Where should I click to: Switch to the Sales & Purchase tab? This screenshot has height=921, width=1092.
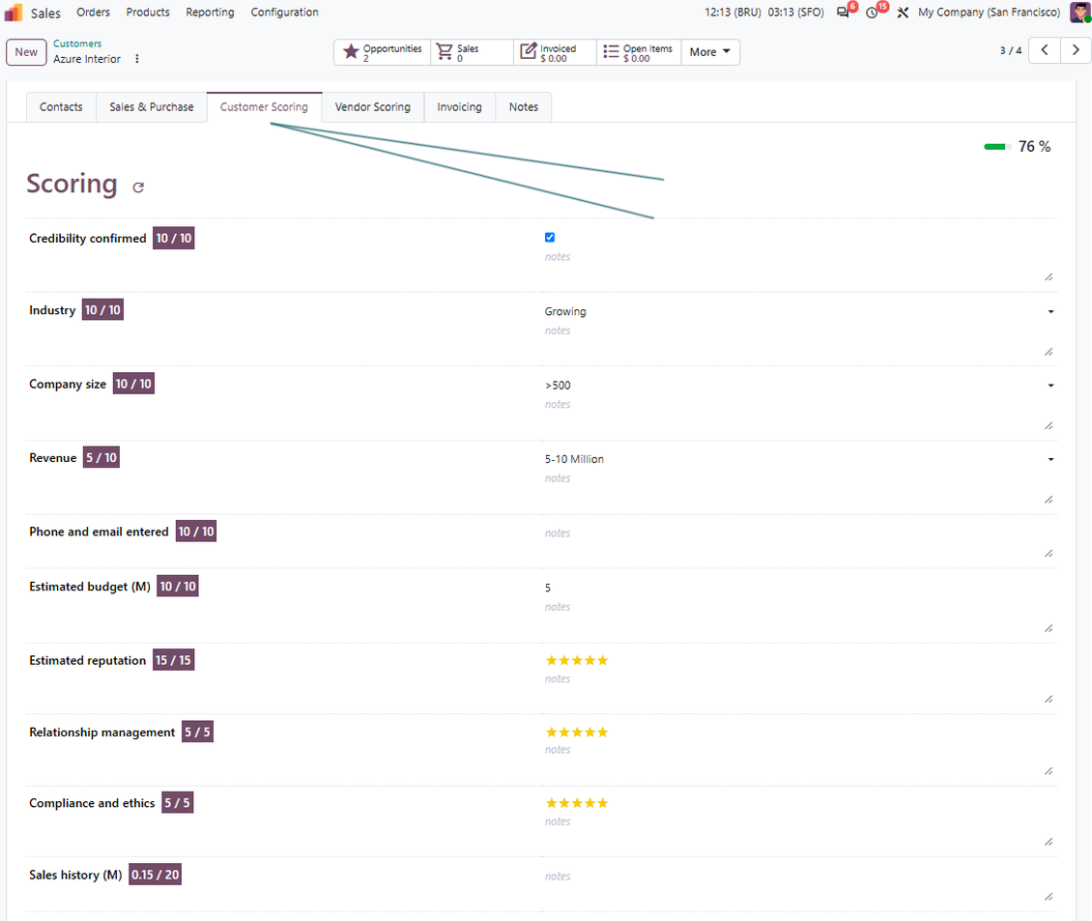(151, 107)
